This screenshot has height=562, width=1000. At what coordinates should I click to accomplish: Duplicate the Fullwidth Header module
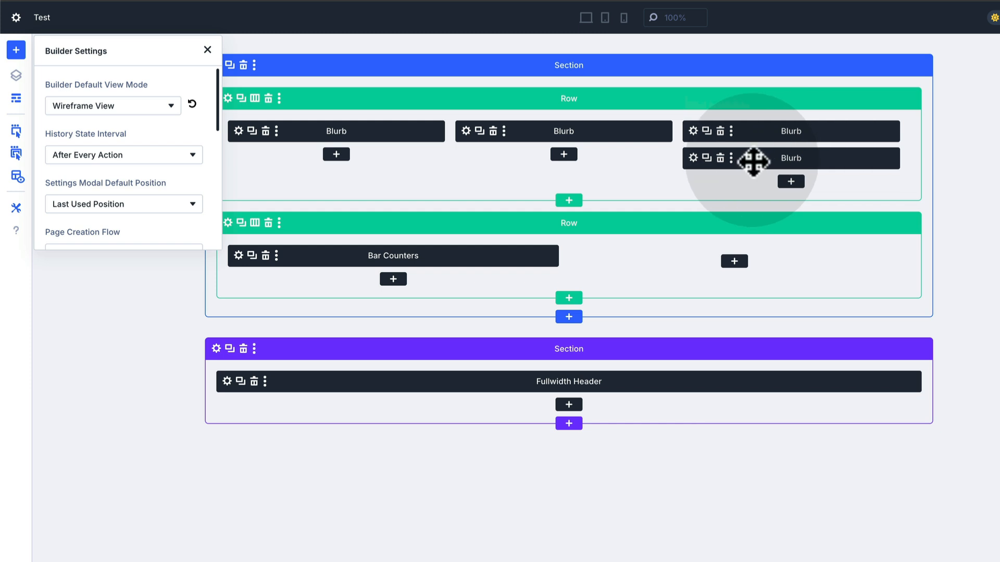[241, 381]
